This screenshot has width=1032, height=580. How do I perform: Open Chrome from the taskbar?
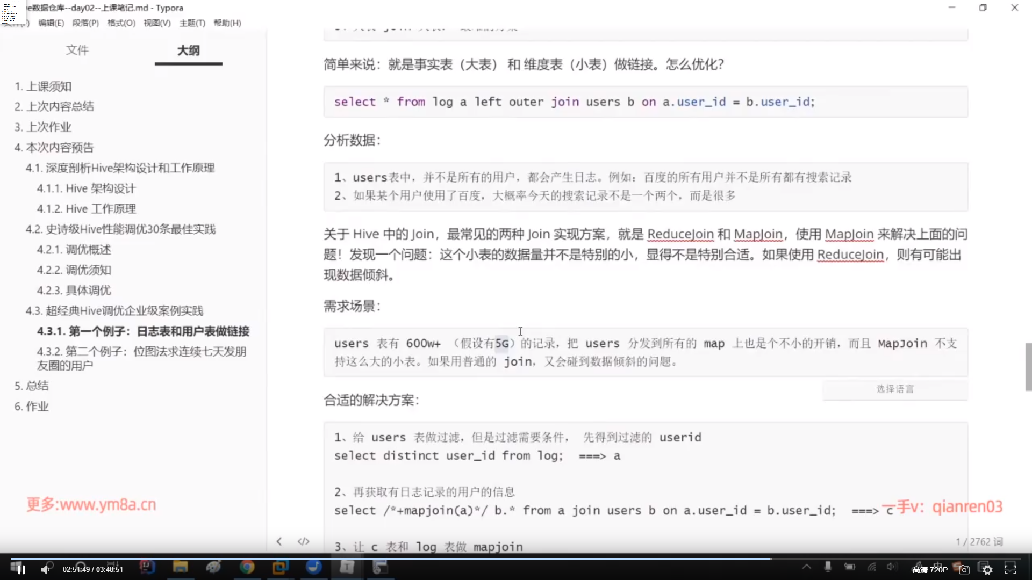[247, 567]
